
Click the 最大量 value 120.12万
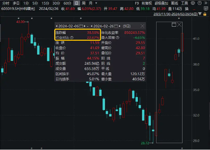(137, 74)
